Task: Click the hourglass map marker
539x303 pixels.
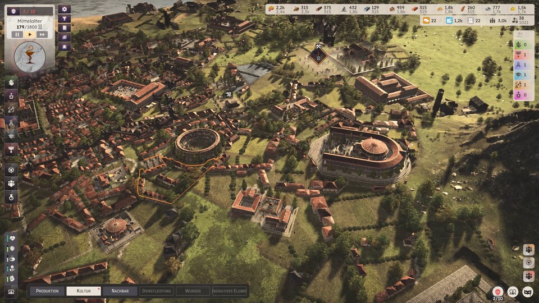Action: pos(318,55)
